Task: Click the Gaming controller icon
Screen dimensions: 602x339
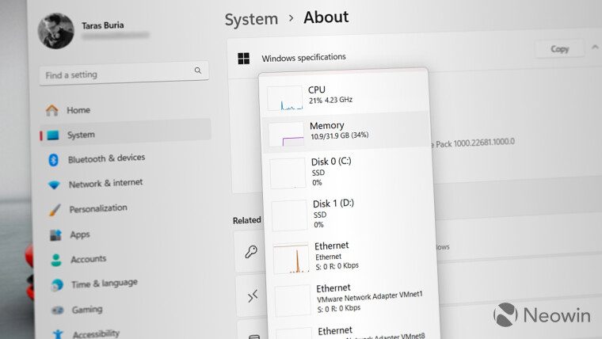Action: 59,310
